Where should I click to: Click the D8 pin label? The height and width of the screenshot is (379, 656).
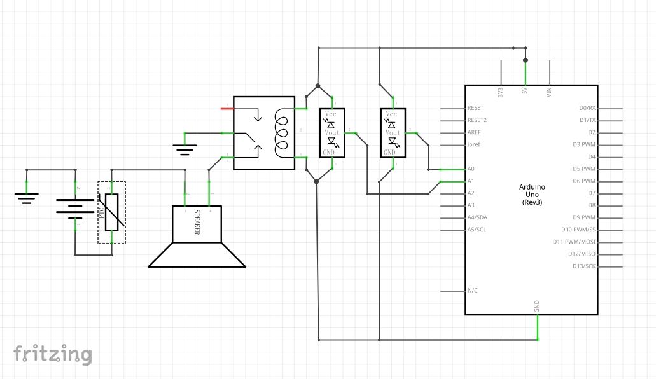(592, 205)
